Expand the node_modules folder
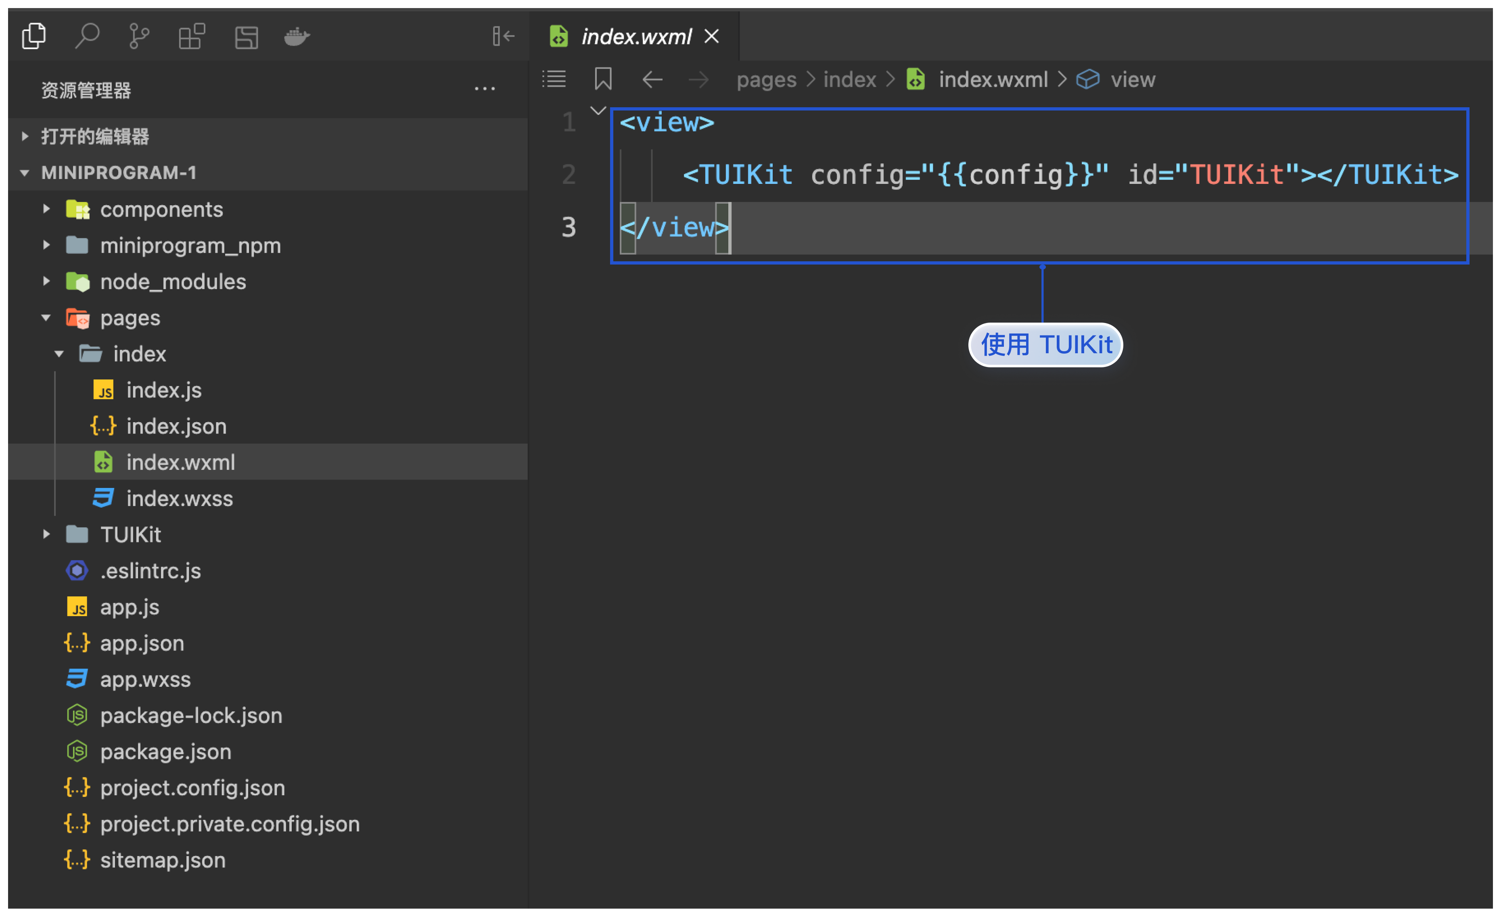 click(268, 282)
